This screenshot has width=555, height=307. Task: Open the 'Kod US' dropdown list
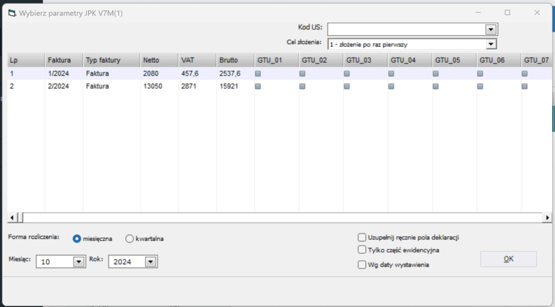click(x=491, y=29)
